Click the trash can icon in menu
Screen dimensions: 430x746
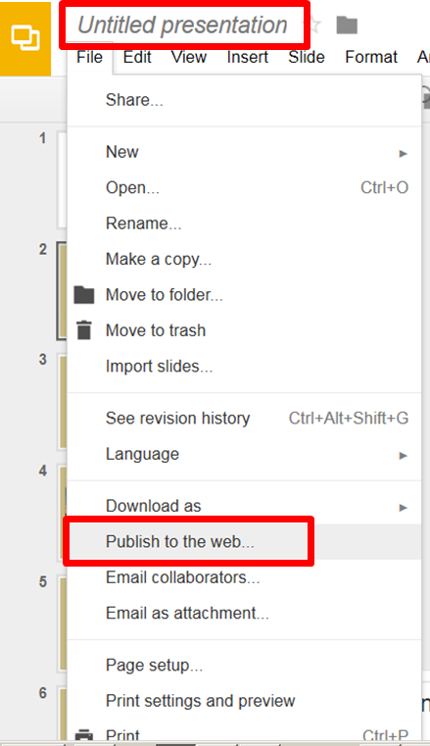[x=84, y=330]
